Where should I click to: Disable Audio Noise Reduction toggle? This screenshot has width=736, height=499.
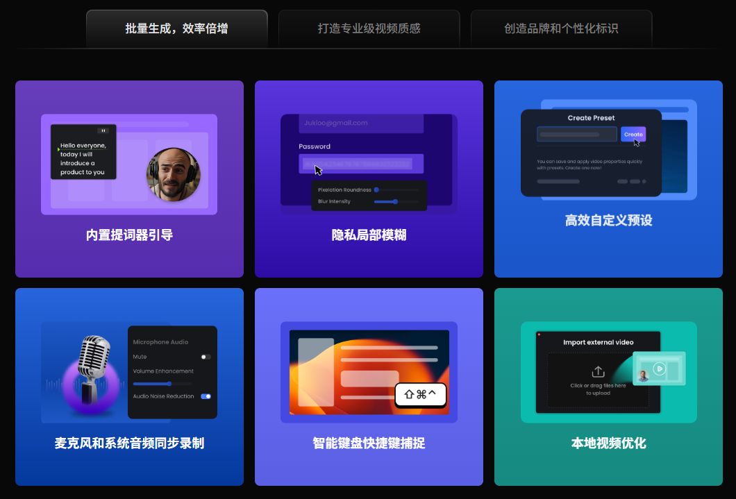(206, 396)
